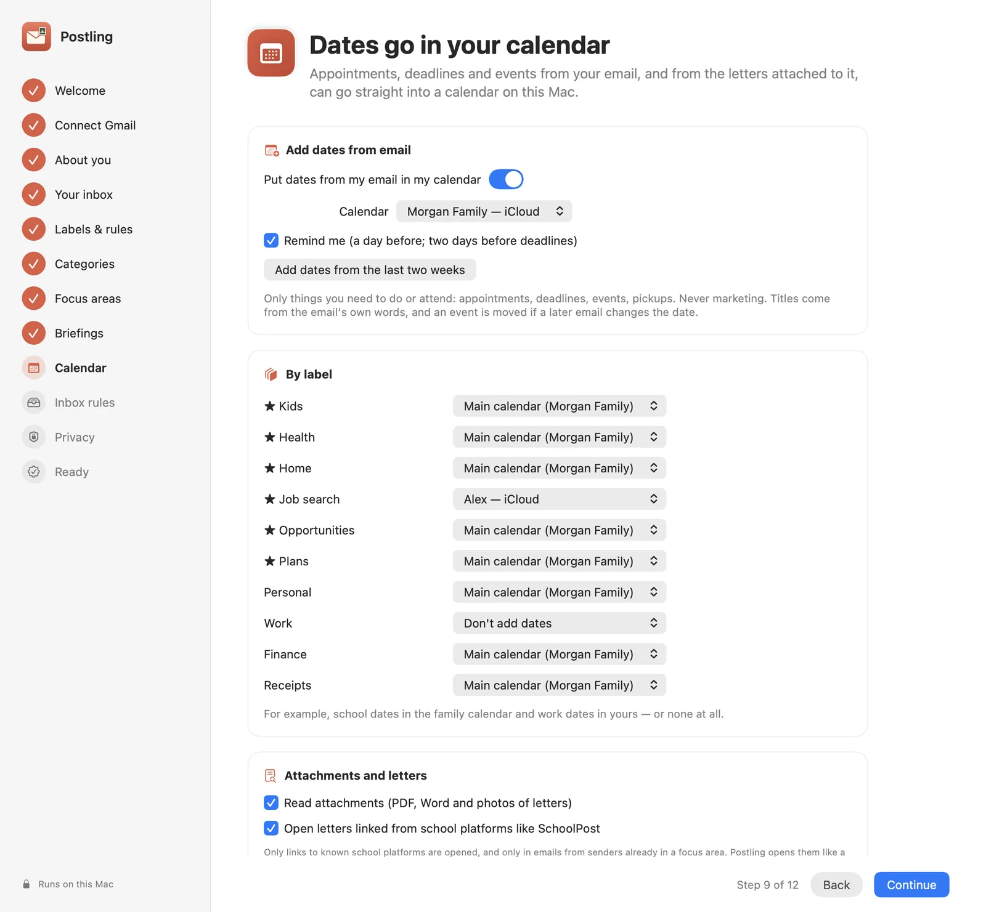Click the Calendar step icon in sidebar
986x912 pixels.
[34, 368]
